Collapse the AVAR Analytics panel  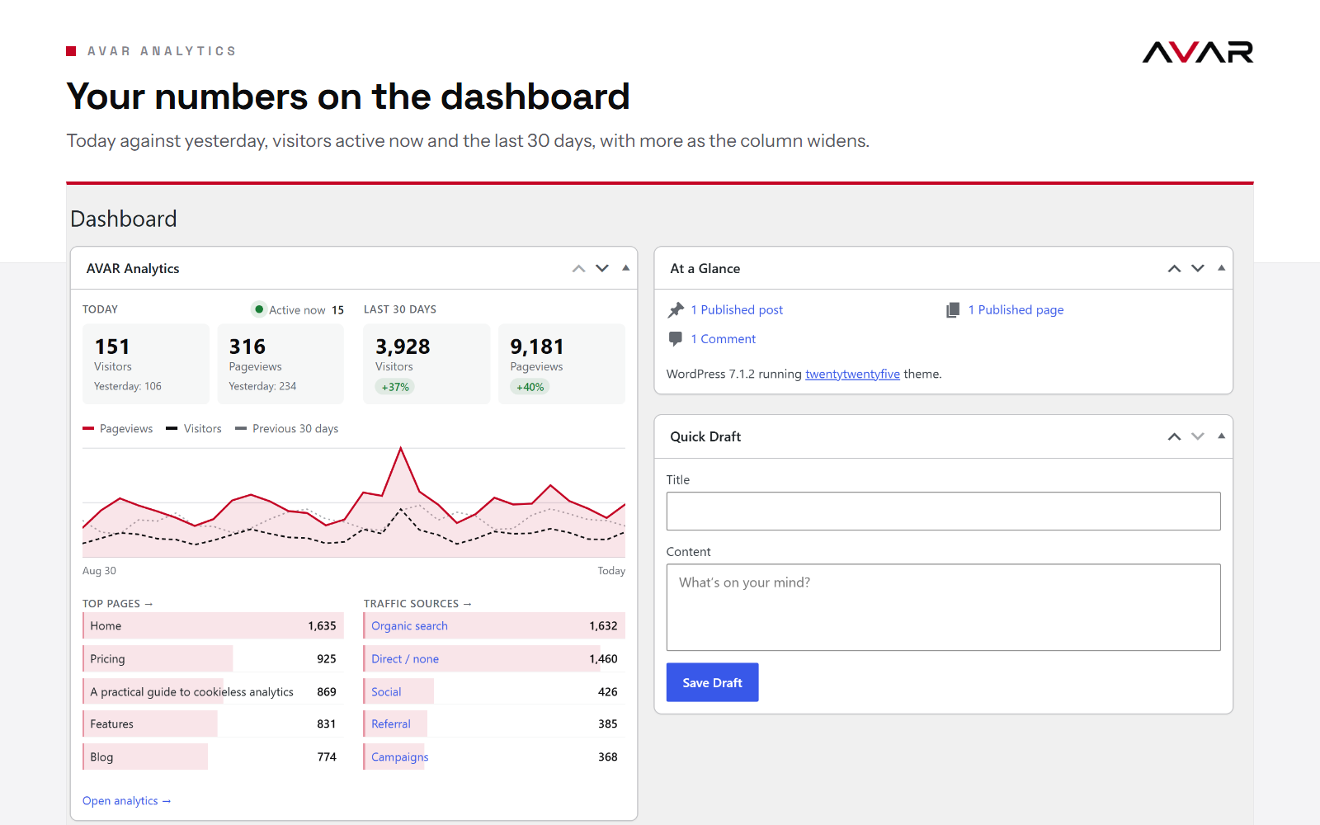pos(625,268)
